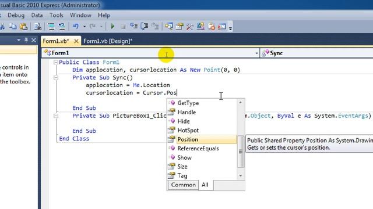This screenshot has width=373, height=209.
Task: Close the Form1.vb tab
Action: pos(76,41)
